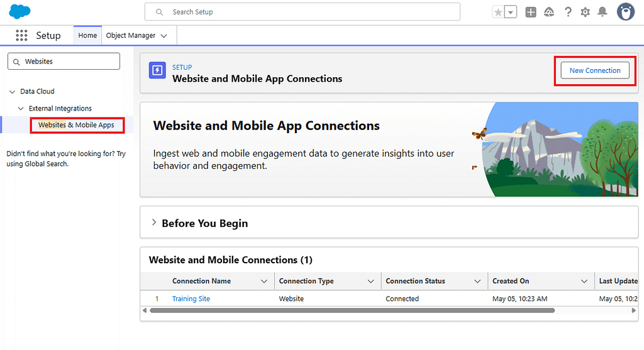Open the Training Site connection link
Screen dimensions: 644x350
191,298
